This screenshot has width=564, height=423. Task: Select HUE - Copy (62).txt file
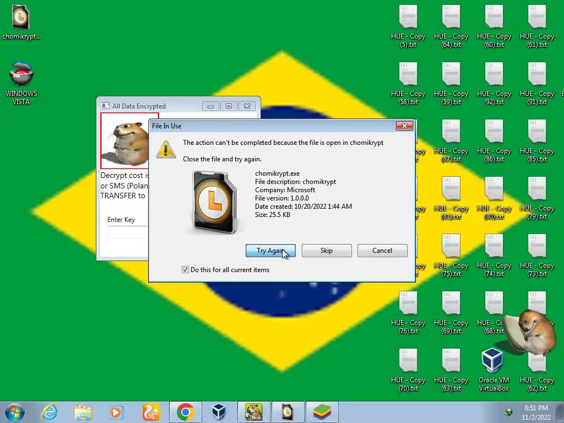pos(537,374)
